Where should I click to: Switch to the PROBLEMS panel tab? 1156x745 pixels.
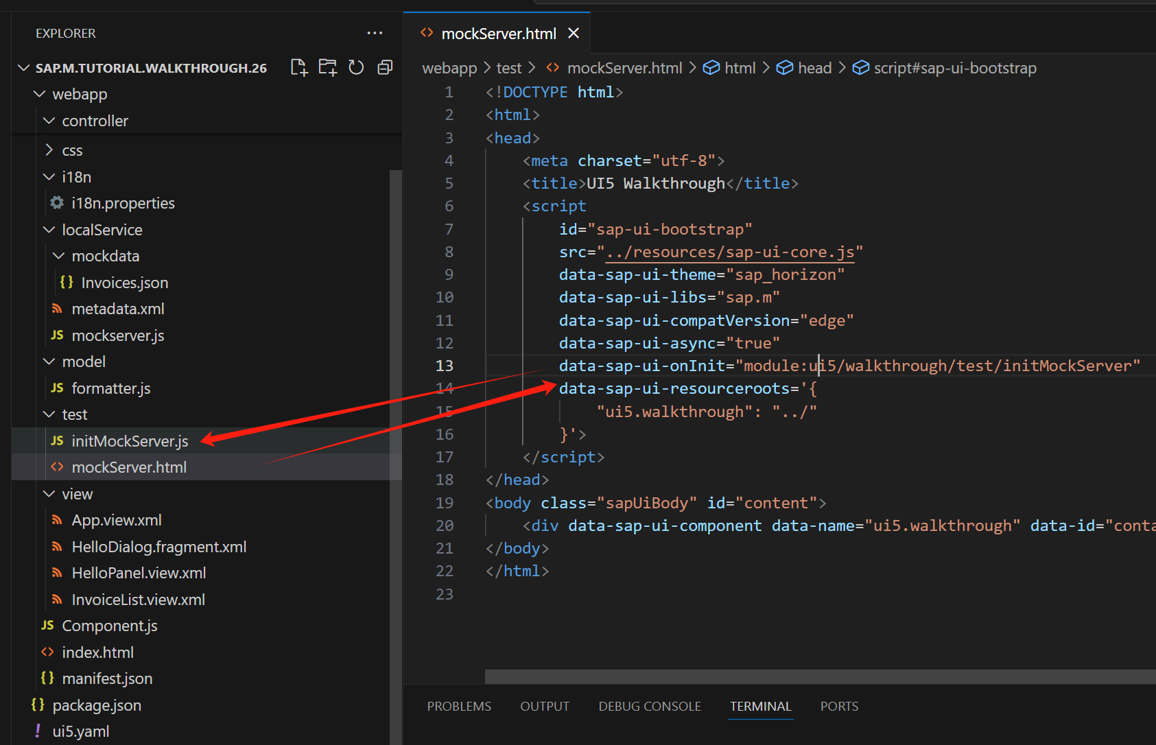[459, 706]
